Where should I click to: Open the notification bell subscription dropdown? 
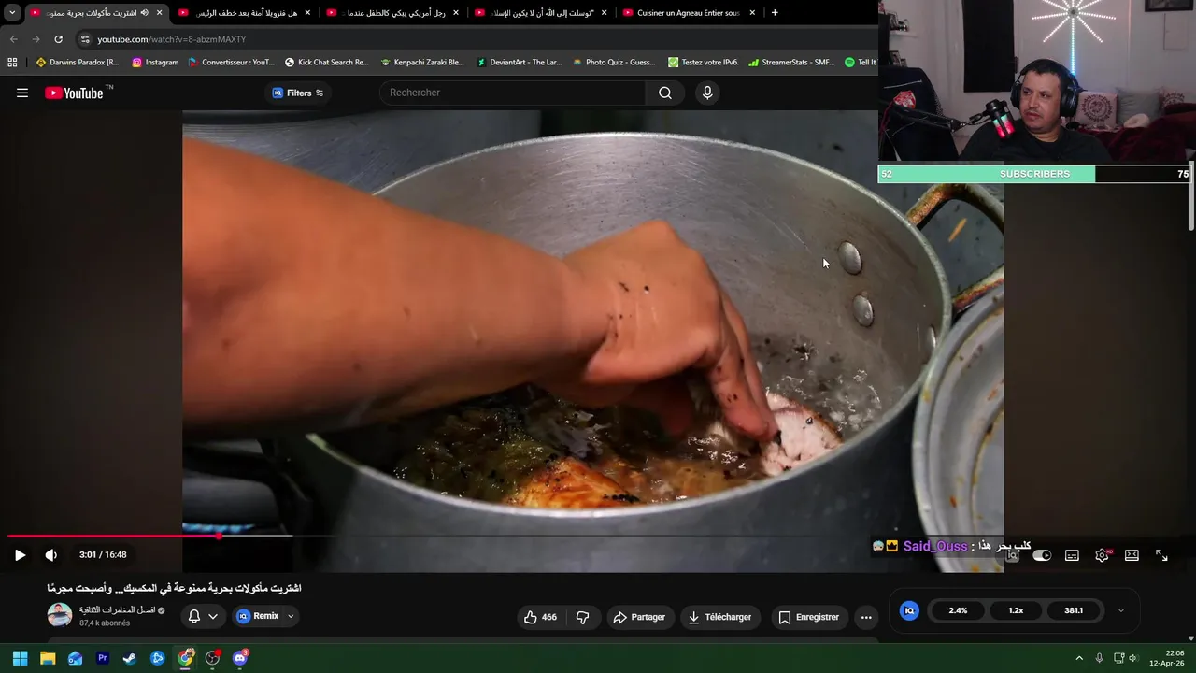pos(203,616)
